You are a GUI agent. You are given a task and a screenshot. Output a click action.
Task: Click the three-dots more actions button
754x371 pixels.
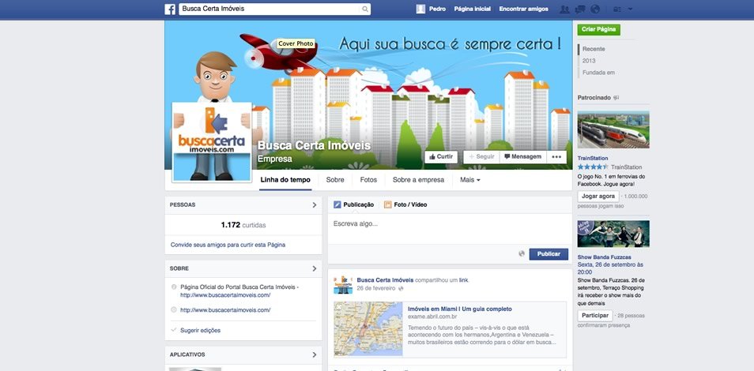[556, 156]
